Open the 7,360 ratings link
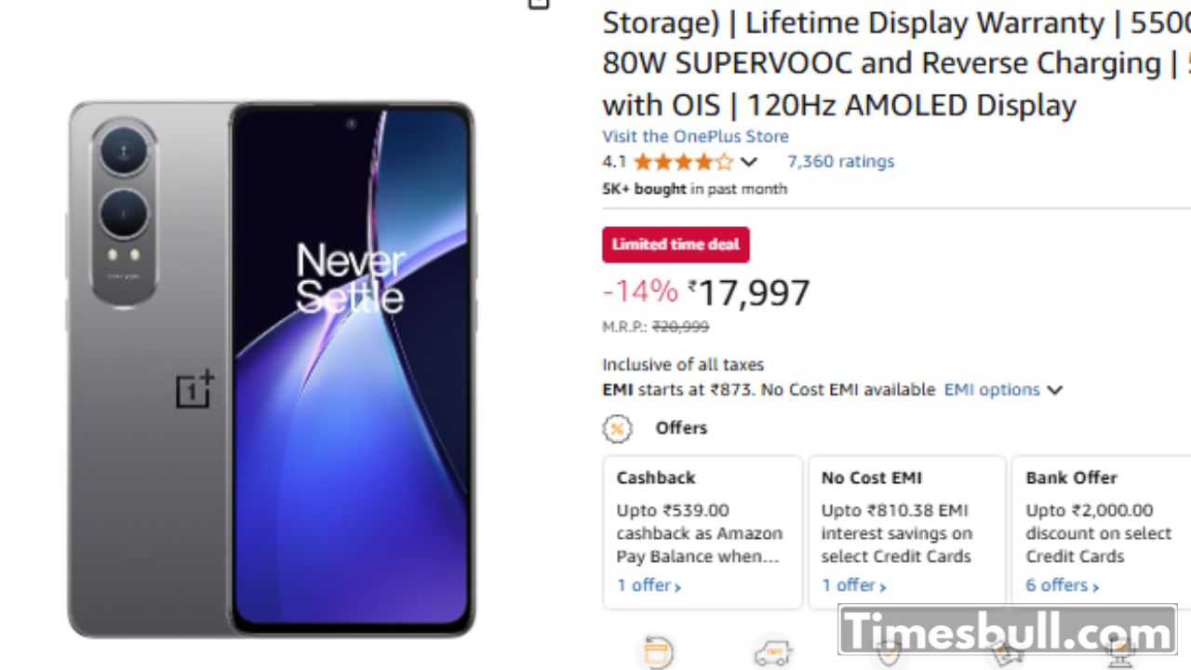The width and height of the screenshot is (1191, 670). (x=840, y=161)
